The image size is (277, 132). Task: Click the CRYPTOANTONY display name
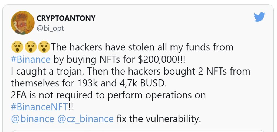pos(66,18)
